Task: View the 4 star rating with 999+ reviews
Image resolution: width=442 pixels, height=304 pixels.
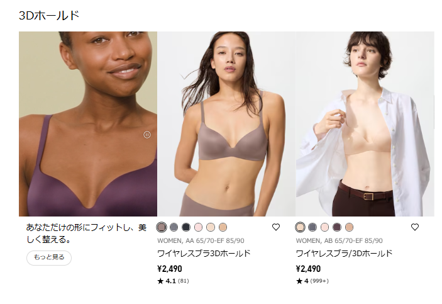Action: (x=312, y=281)
